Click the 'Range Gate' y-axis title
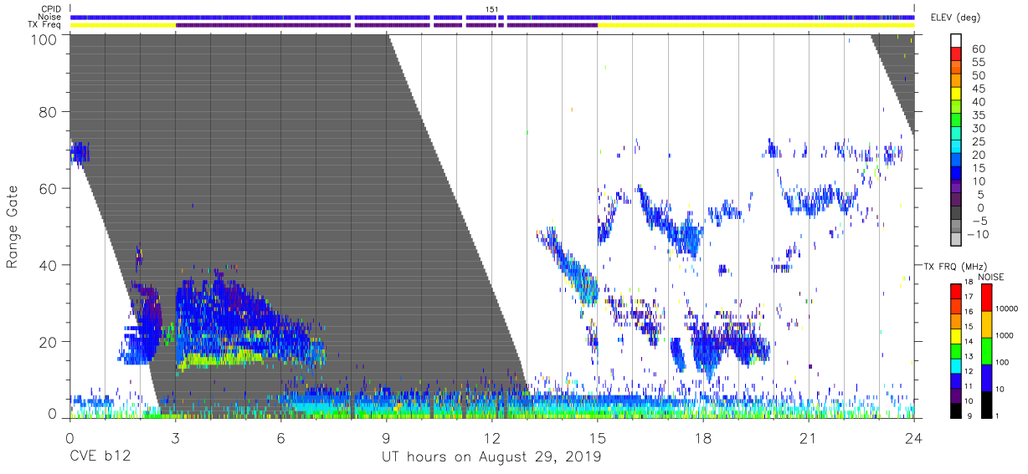Viewport: 1028px width, 474px height. [13, 227]
